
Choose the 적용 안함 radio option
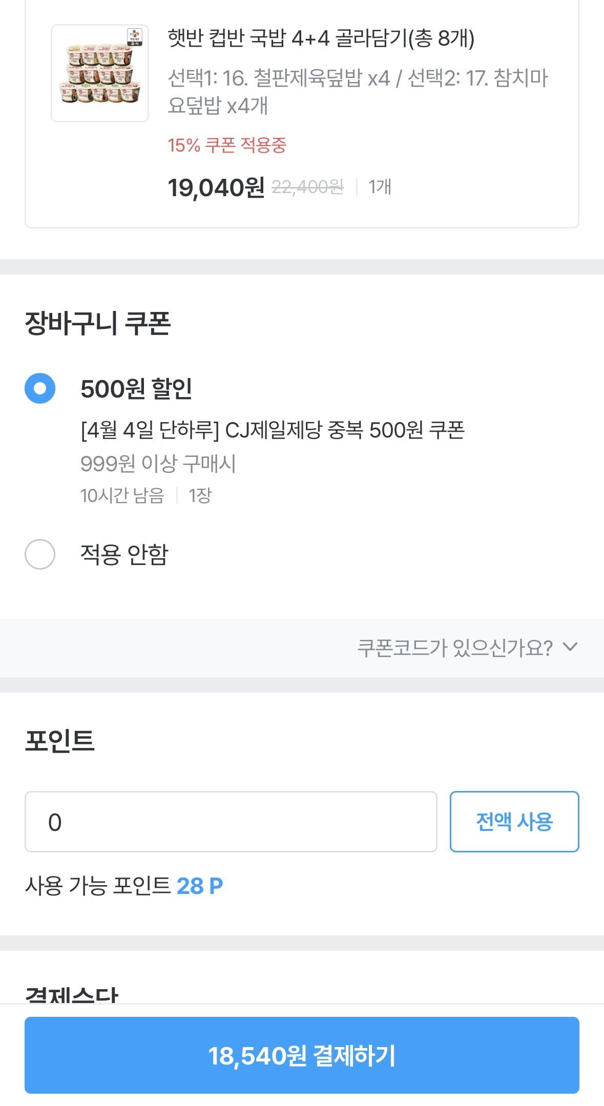pos(40,554)
